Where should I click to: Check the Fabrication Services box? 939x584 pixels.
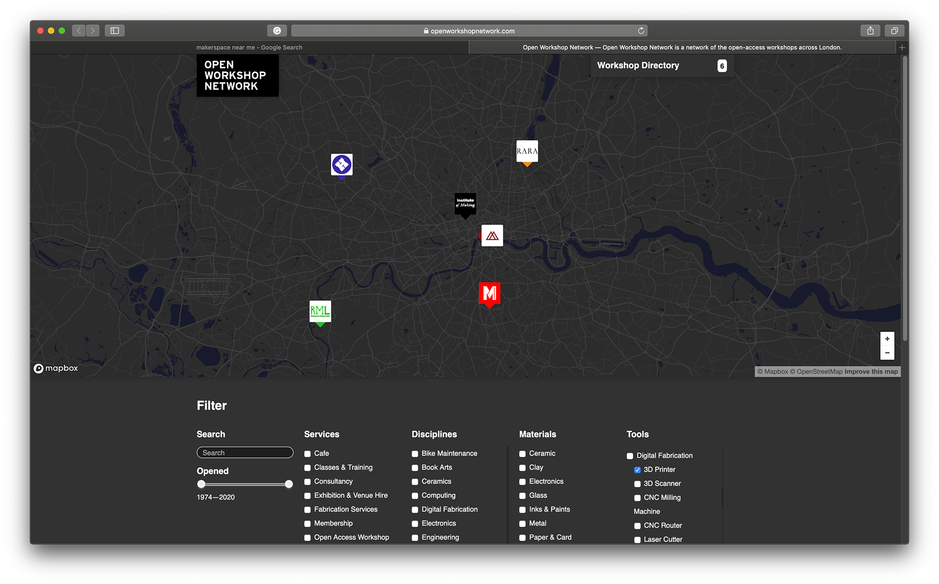click(308, 510)
